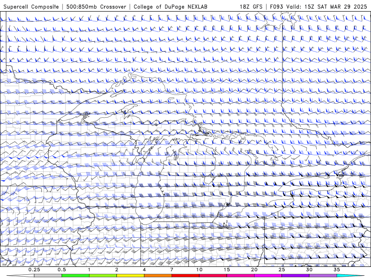Click the 0.5 legend value
Screen dimensions: 371x278
[x=62, y=270]
